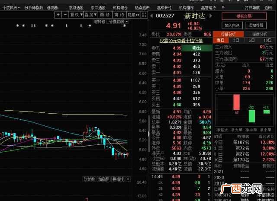Go to next stock after 新时达

point(211,16)
